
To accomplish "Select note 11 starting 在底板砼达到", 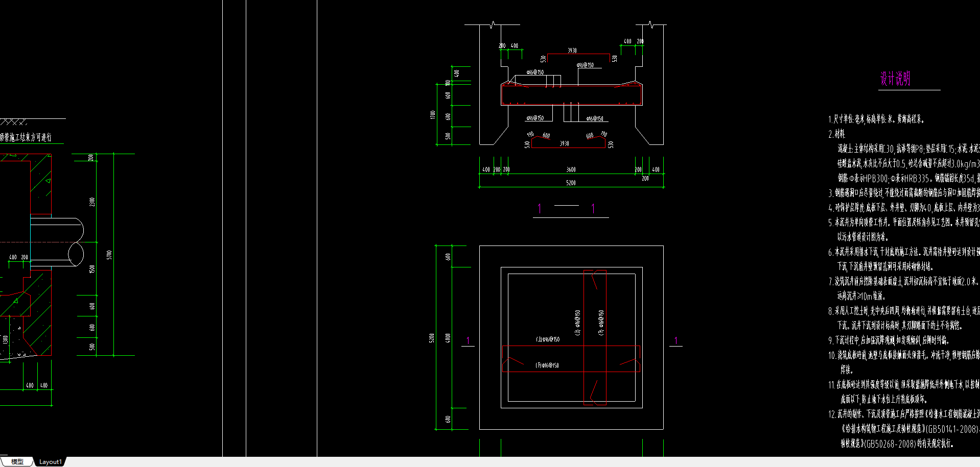I will [x=904, y=384].
